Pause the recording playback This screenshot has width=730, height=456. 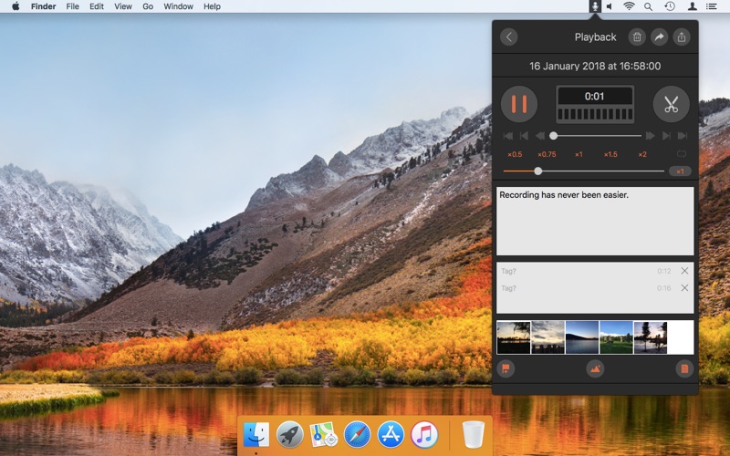tap(519, 104)
